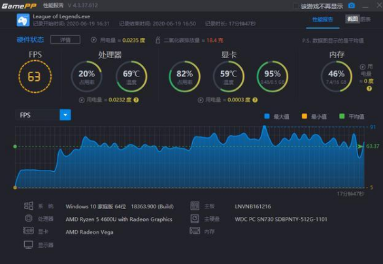
Task: Click the memory power usage help icon
Action: point(369,89)
